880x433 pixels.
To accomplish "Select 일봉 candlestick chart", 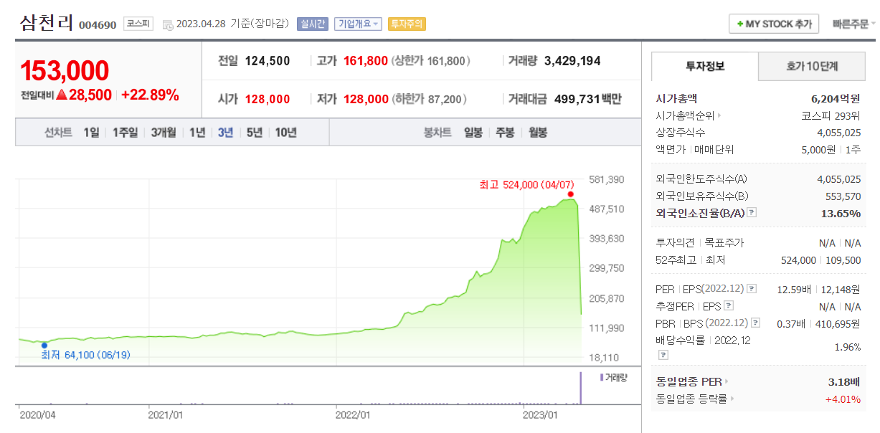I will [x=473, y=132].
